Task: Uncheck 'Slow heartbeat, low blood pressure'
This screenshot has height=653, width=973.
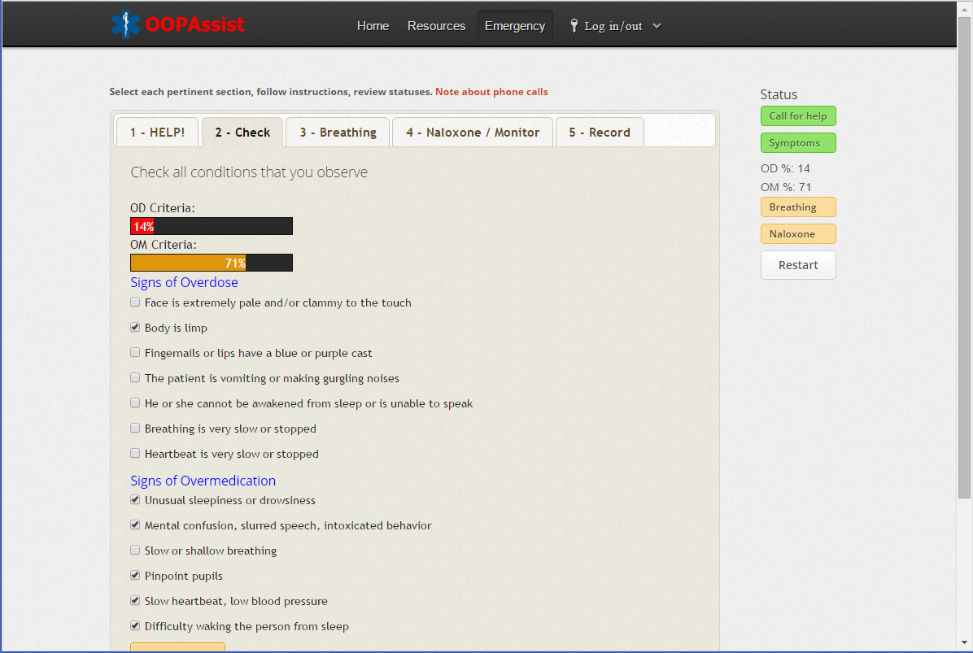Action: click(x=135, y=600)
